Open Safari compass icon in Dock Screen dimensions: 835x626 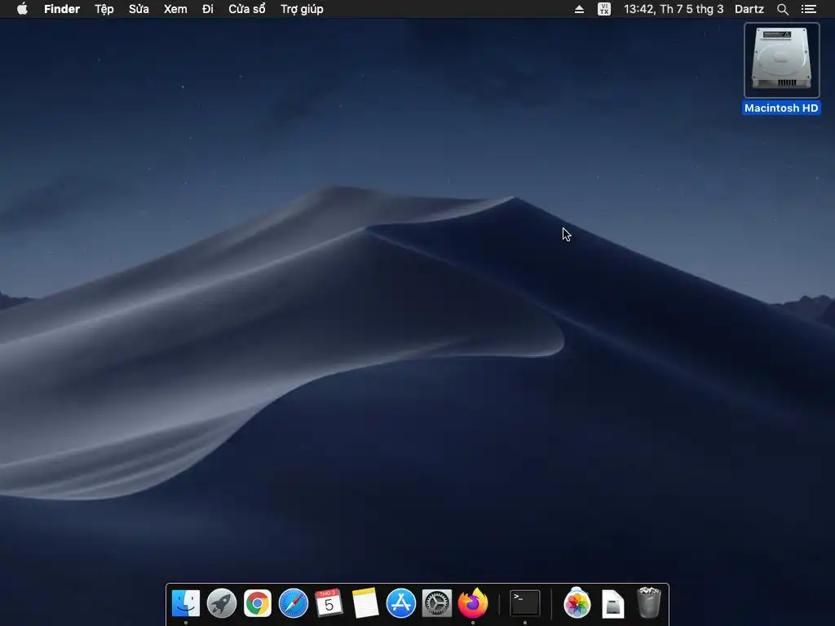click(294, 603)
